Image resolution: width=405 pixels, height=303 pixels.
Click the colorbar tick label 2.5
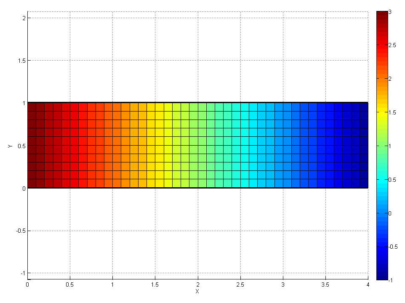(x=392, y=45)
